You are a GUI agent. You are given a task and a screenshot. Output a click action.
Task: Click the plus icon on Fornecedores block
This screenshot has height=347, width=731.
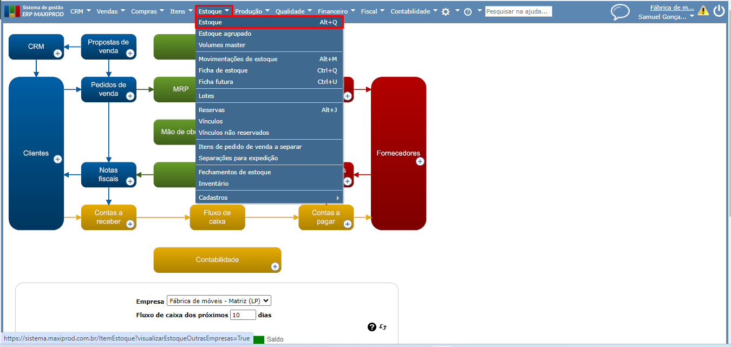pyautogui.click(x=420, y=161)
